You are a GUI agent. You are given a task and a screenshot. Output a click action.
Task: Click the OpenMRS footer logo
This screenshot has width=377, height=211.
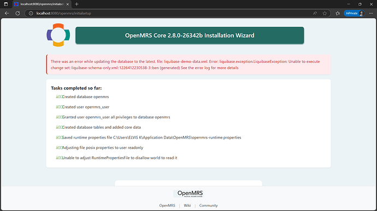point(188,194)
